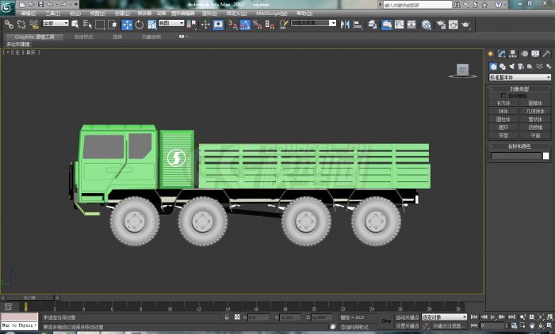The width and height of the screenshot is (555, 334).
Task: Open the Curve Editor icon
Action: coord(400,25)
